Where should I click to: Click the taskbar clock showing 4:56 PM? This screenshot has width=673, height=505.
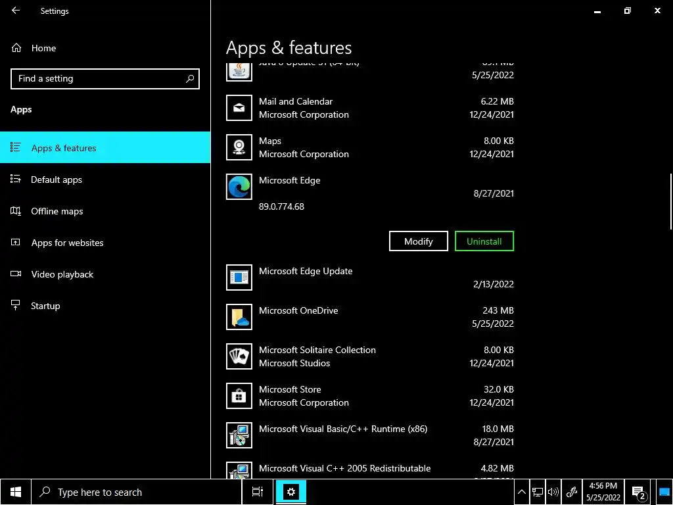click(x=603, y=492)
